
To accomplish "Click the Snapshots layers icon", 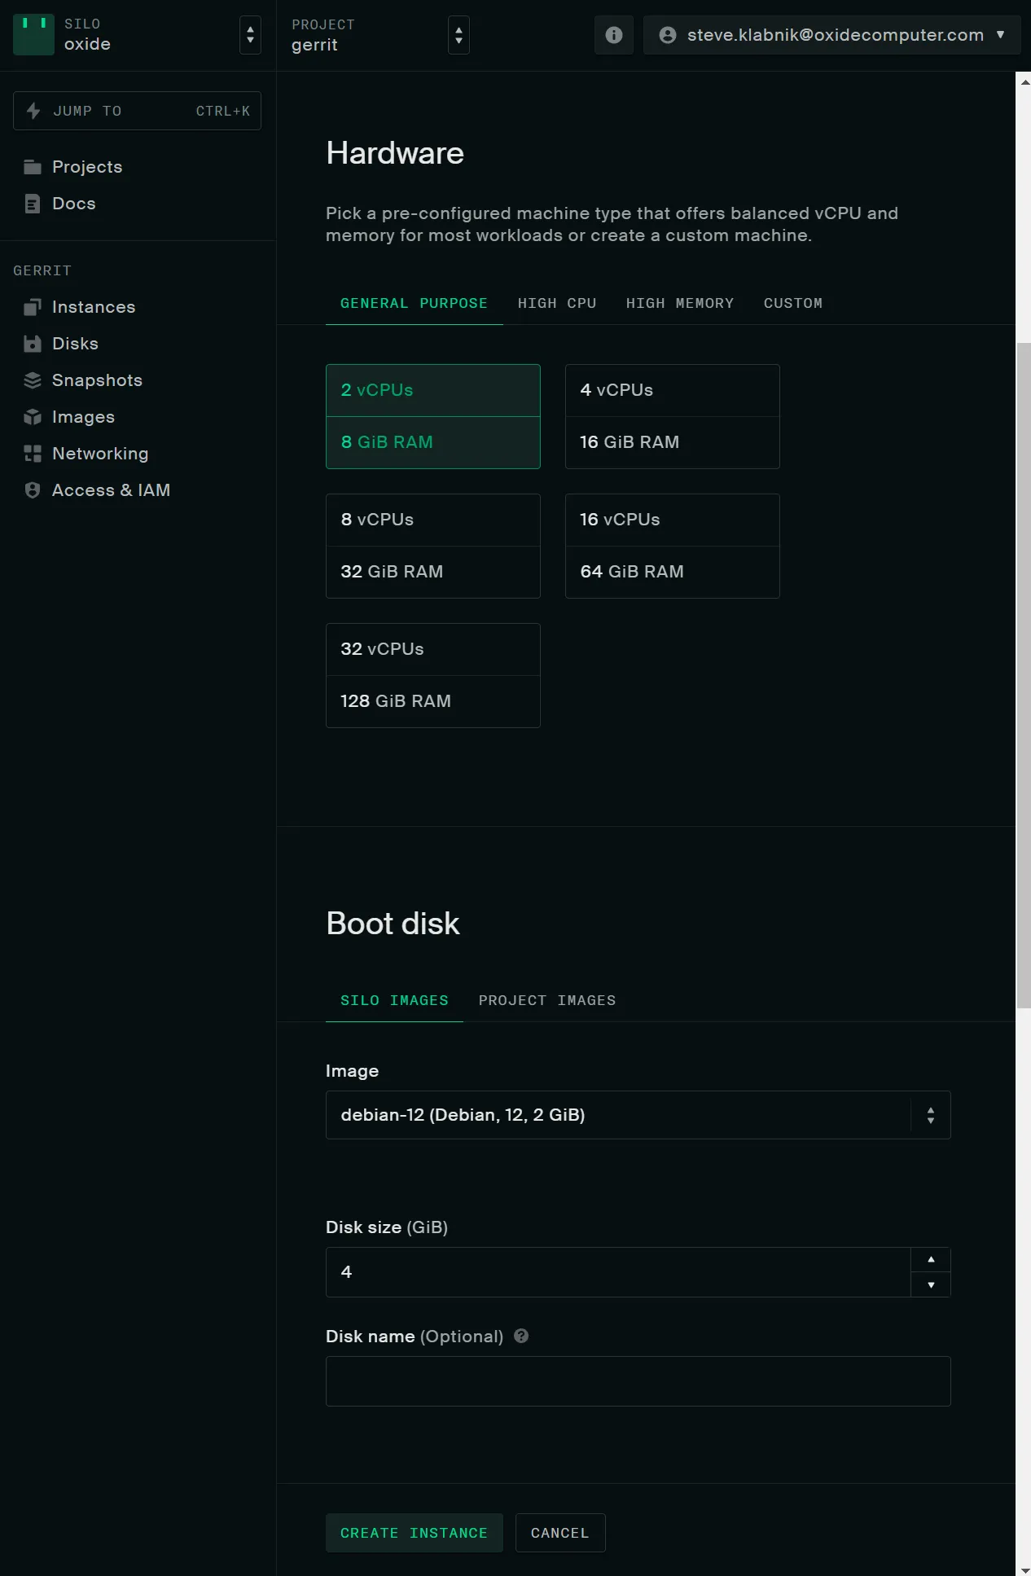I will coord(33,380).
